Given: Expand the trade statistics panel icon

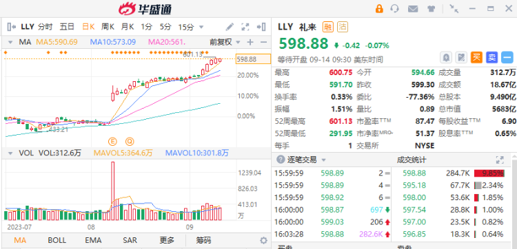Looking at the screenshot, I should click(500, 160).
